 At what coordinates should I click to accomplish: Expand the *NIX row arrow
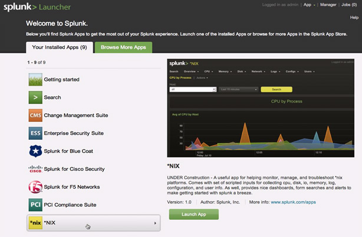click(x=155, y=223)
